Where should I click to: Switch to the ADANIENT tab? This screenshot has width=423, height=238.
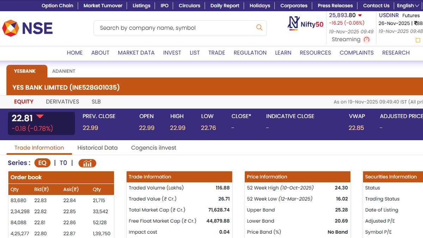(x=63, y=71)
